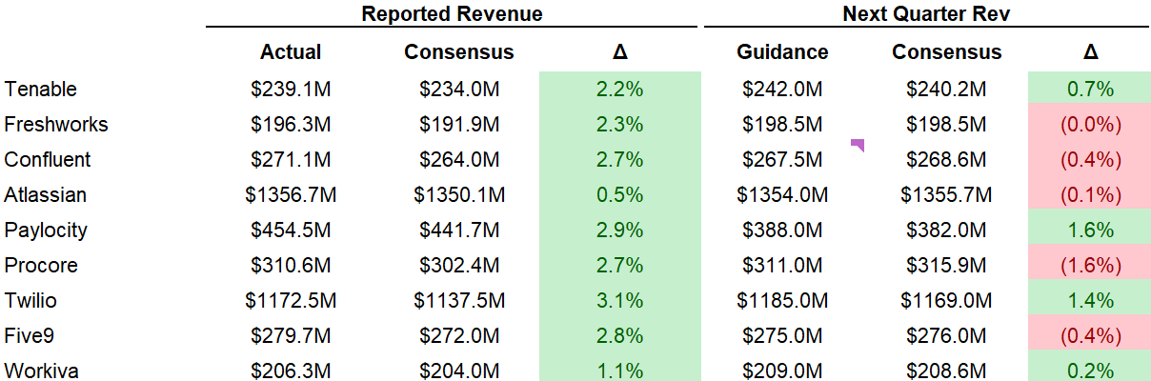This screenshot has width=1151, height=381.
Task: Click Tenable actual revenue $239.1M
Action: (x=291, y=90)
